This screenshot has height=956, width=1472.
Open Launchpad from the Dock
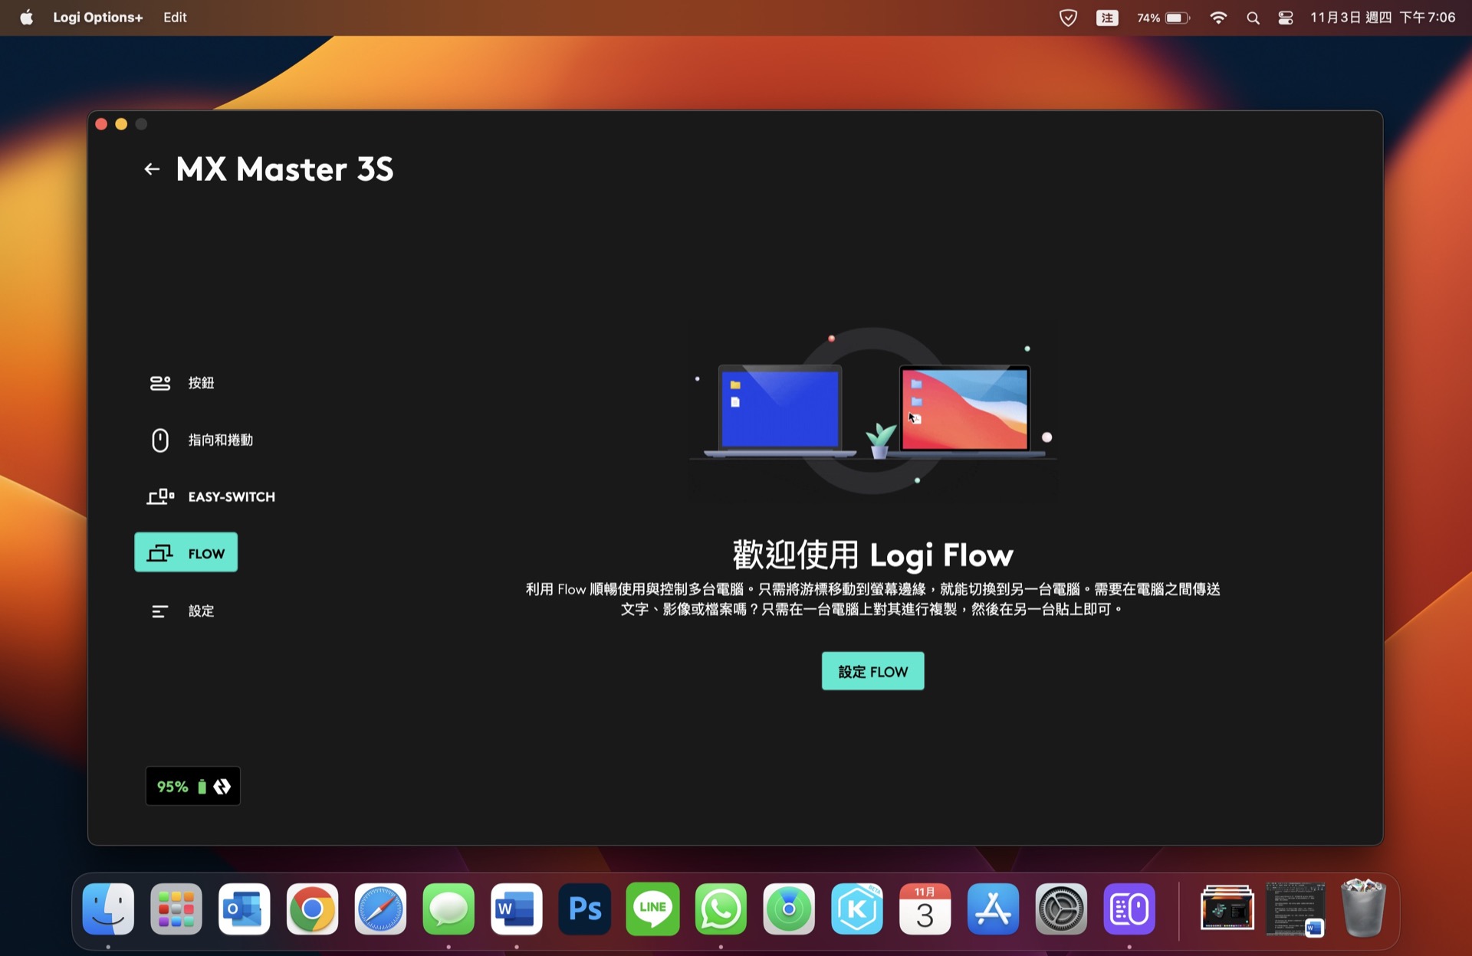[x=176, y=909]
